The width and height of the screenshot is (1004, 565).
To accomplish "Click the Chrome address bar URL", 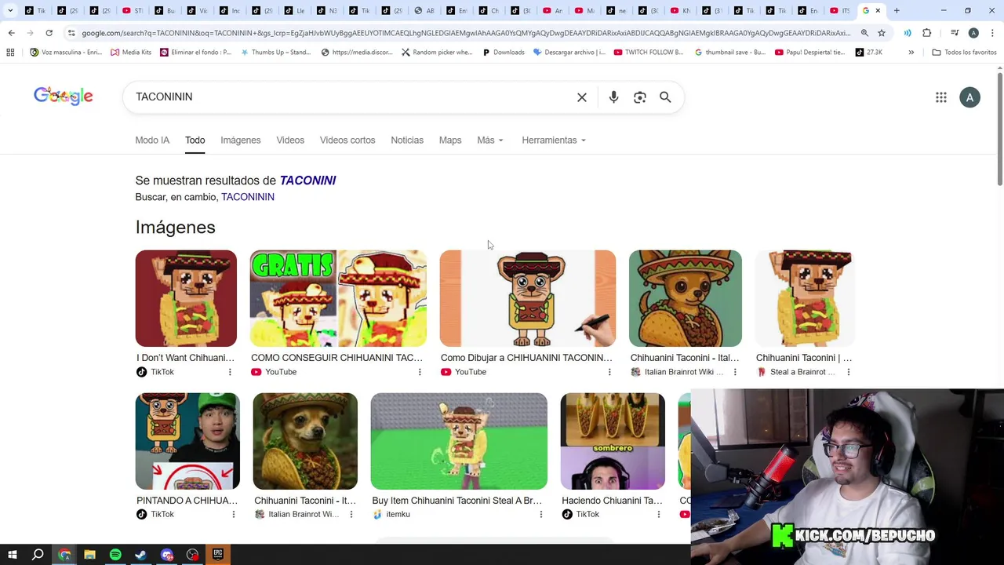I will point(466,33).
